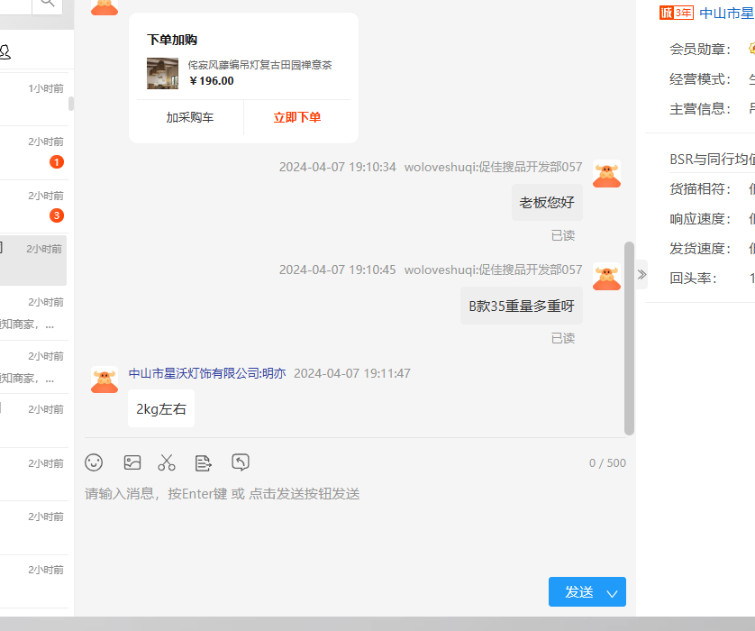Open the quick reply phrases icon

coord(204,462)
